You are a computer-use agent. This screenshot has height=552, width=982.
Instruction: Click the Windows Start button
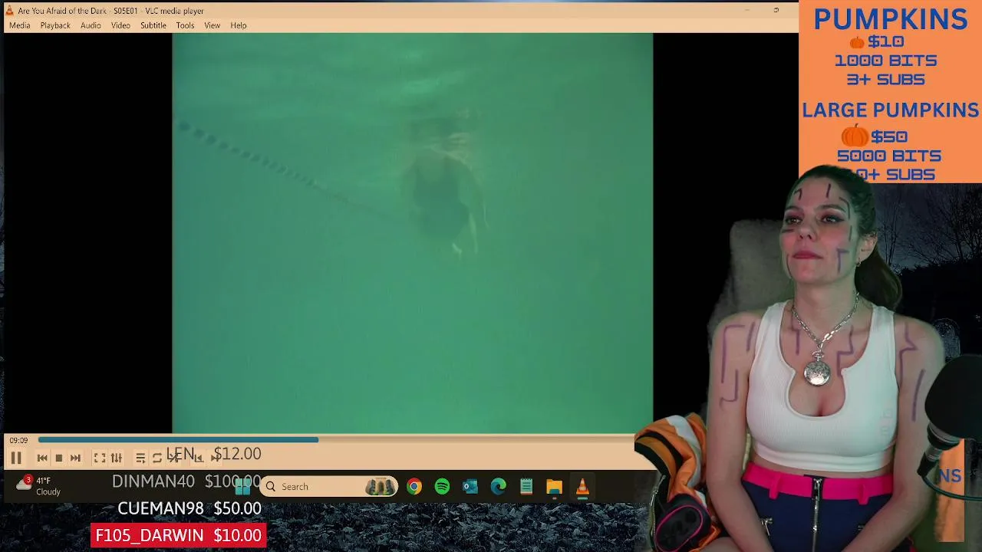[243, 486]
